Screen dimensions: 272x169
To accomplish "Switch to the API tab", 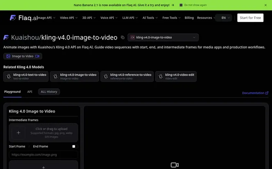I will (30, 92).
